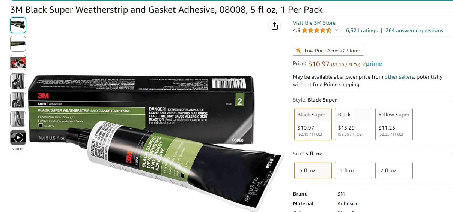Screen dimensions: 453x212
Task: View the third thumbnail with red packaging
Action: tap(18, 63)
